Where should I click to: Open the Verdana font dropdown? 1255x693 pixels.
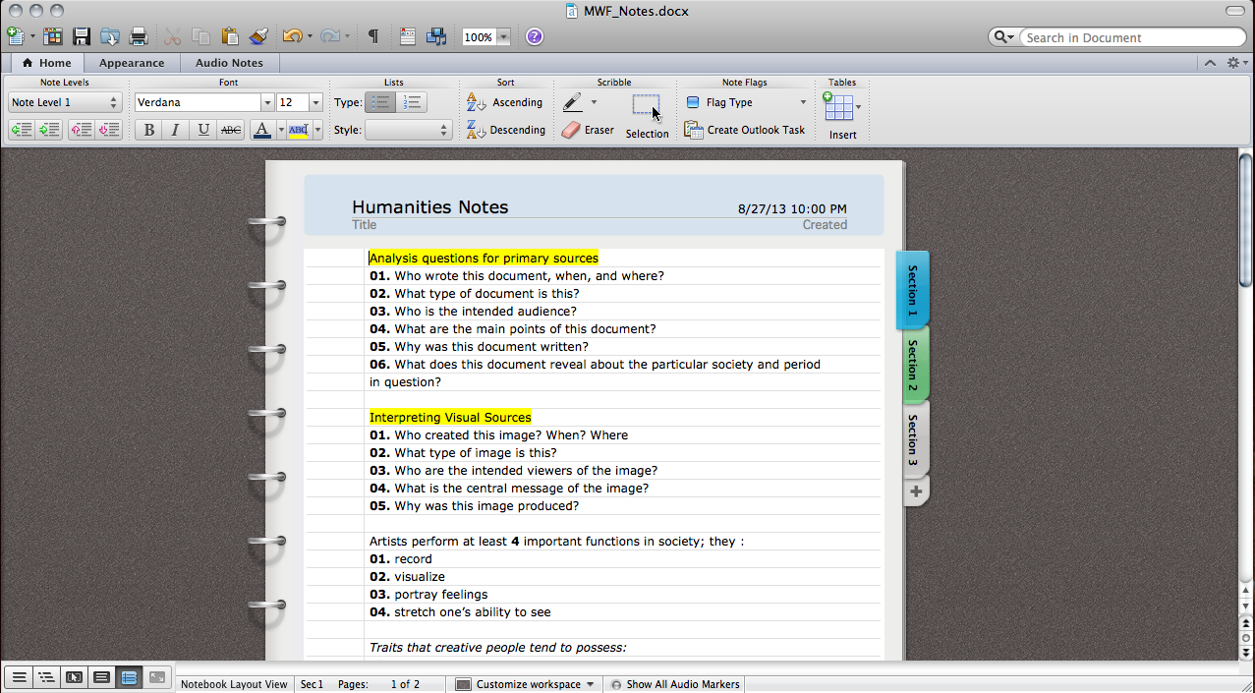pyautogui.click(x=267, y=101)
